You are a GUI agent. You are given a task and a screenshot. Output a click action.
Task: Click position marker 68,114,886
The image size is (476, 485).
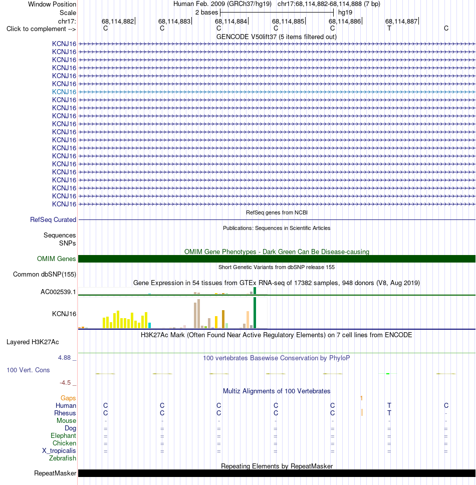click(345, 22)
